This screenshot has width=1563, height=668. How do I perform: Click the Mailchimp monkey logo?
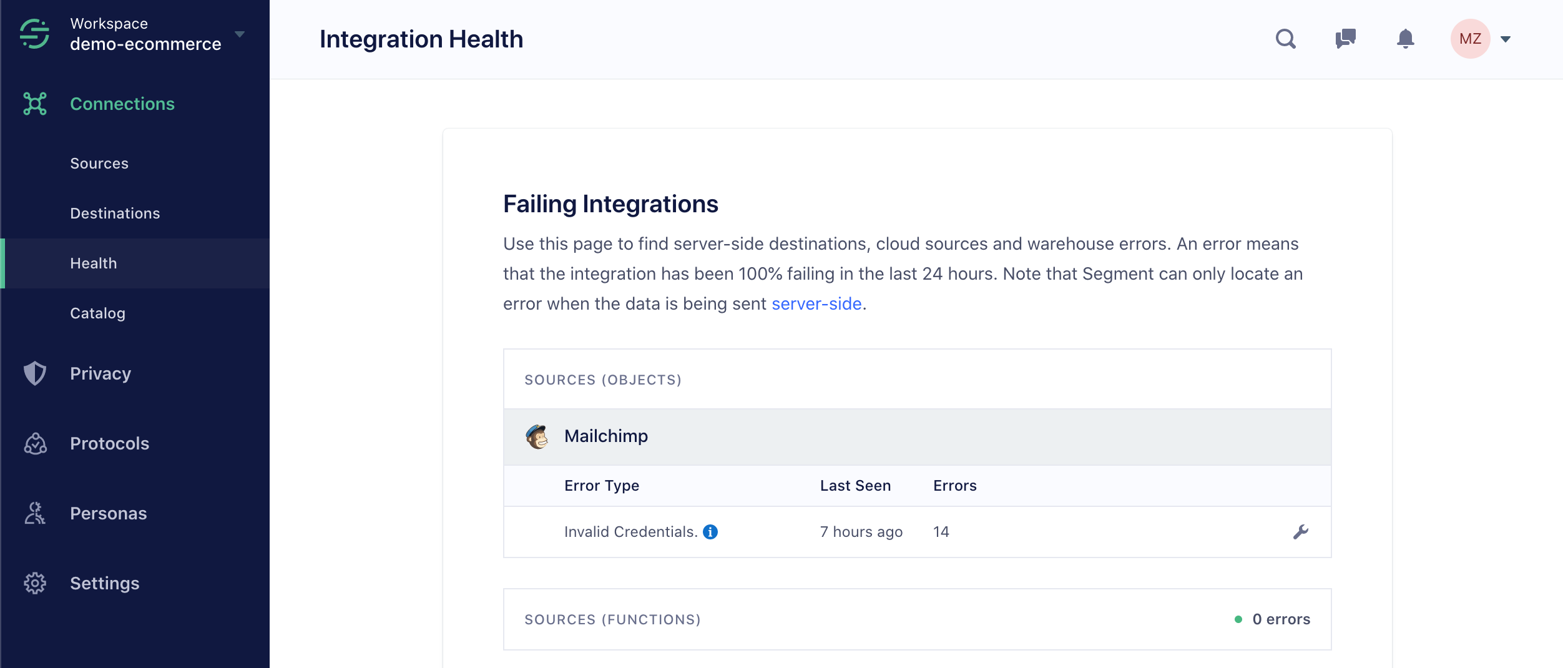click(x=537, y=436)
